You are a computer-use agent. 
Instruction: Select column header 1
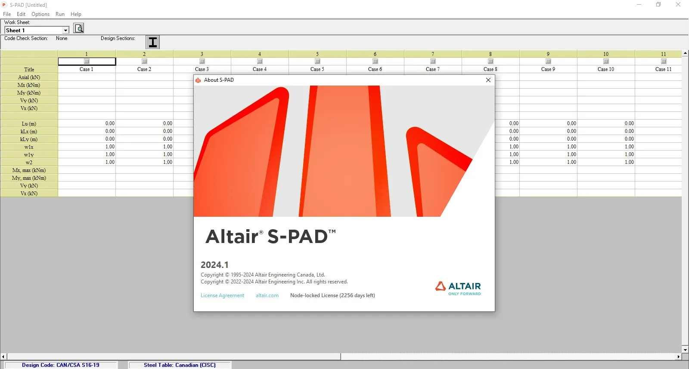pyautogui.click(x=87, y=54)
